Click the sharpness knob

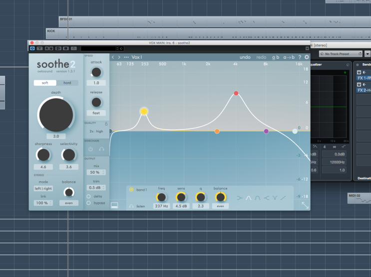[43, 155]
